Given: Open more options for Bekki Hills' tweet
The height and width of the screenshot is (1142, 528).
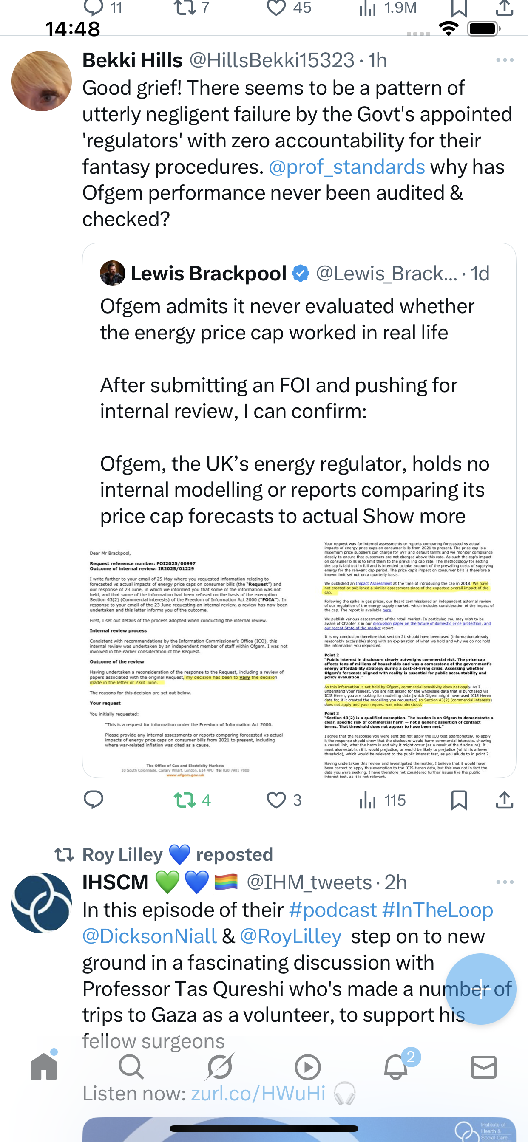Looking at the screenshot, I should (505, 60).
